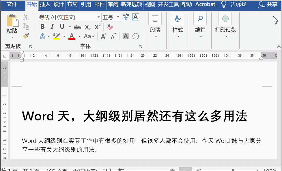Screen dimensions: 282x171
Task: Switch to the 帮助 Help tab
Action: [187, 4]
